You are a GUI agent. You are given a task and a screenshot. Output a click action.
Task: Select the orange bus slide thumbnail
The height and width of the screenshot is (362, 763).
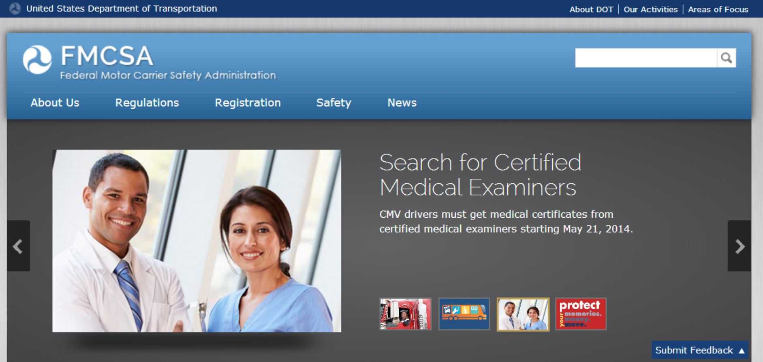(x=464, y=314)
